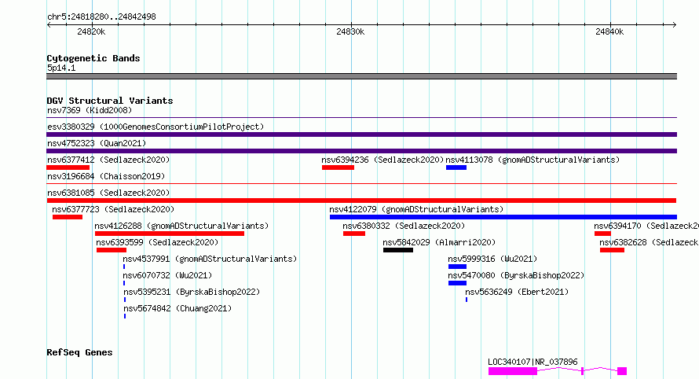Click the DGV Structural Variants track title

point(110,101)
